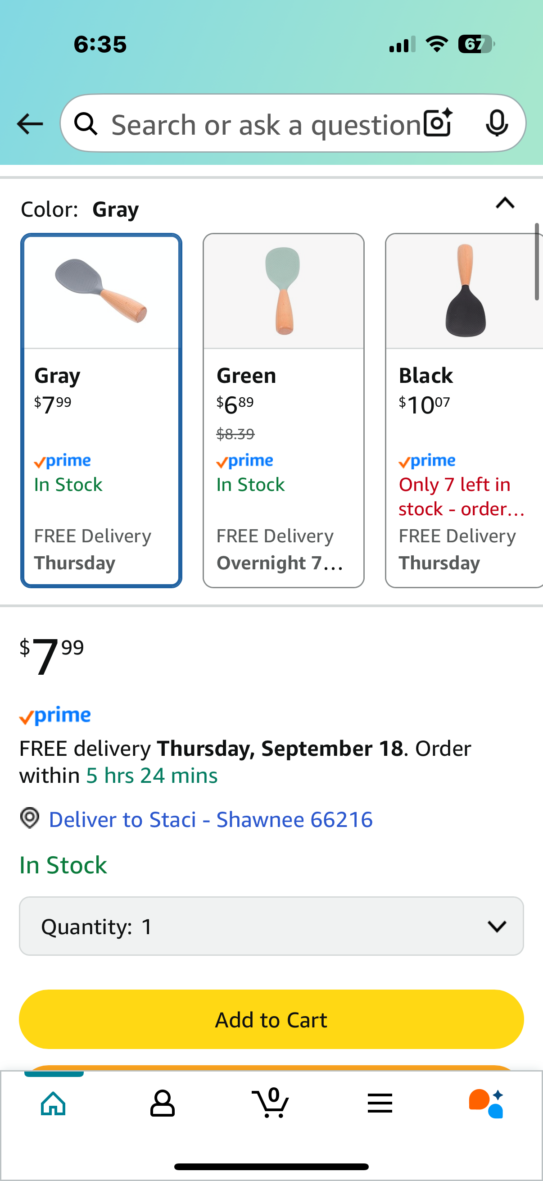Click Add to Cart button

(271, 1019)
